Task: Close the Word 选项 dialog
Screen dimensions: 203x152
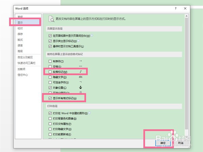Action: click(185, 8)
